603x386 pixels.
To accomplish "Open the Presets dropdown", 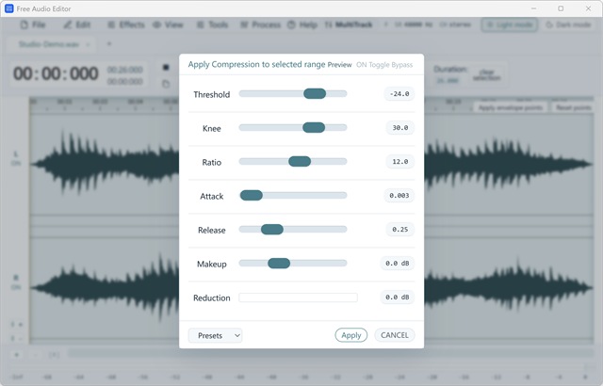I will pos(215,335).
